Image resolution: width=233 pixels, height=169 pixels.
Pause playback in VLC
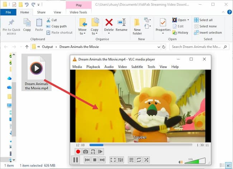(x=76, y=160)
